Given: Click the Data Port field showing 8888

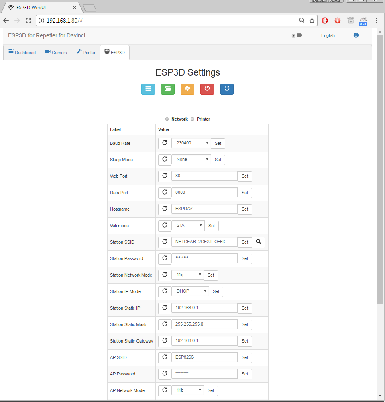Looking at the screenshot, I should 204,192.
